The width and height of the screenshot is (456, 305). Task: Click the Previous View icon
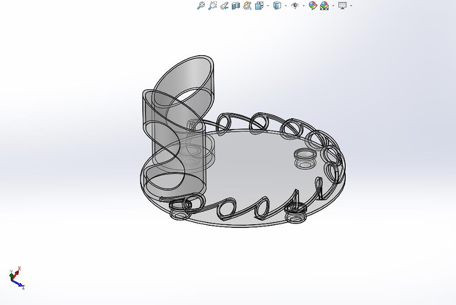tap(224, 5)
